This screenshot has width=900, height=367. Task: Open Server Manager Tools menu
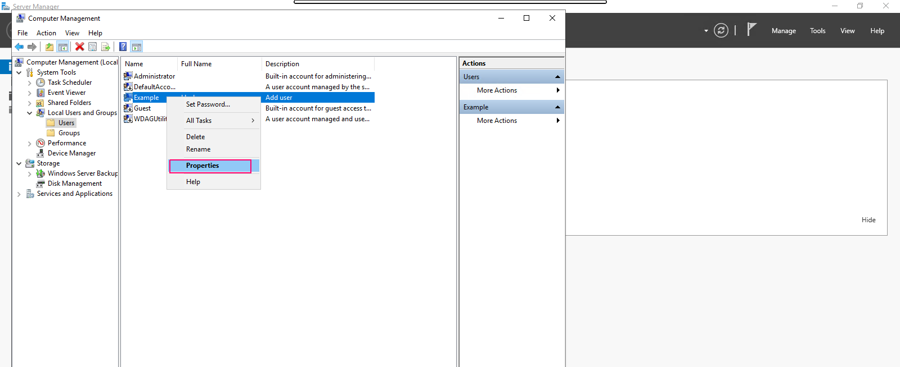pos(818,31)
